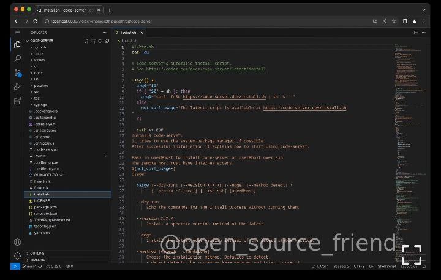
Task: Bookmark this page with star icon
Action: [x=394, y=21]
